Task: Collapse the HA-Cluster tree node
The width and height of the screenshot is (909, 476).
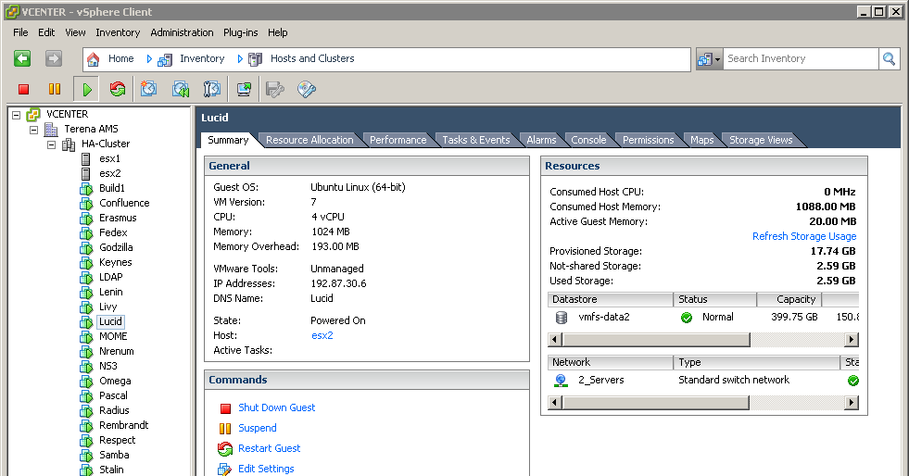Action: [x=51, y=144]
